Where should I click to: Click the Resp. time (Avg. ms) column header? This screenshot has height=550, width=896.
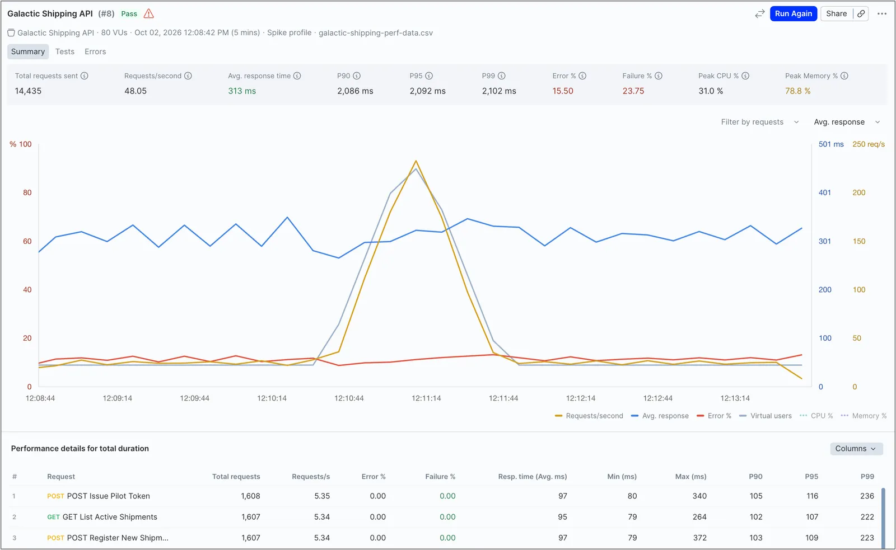pos(533,477)
